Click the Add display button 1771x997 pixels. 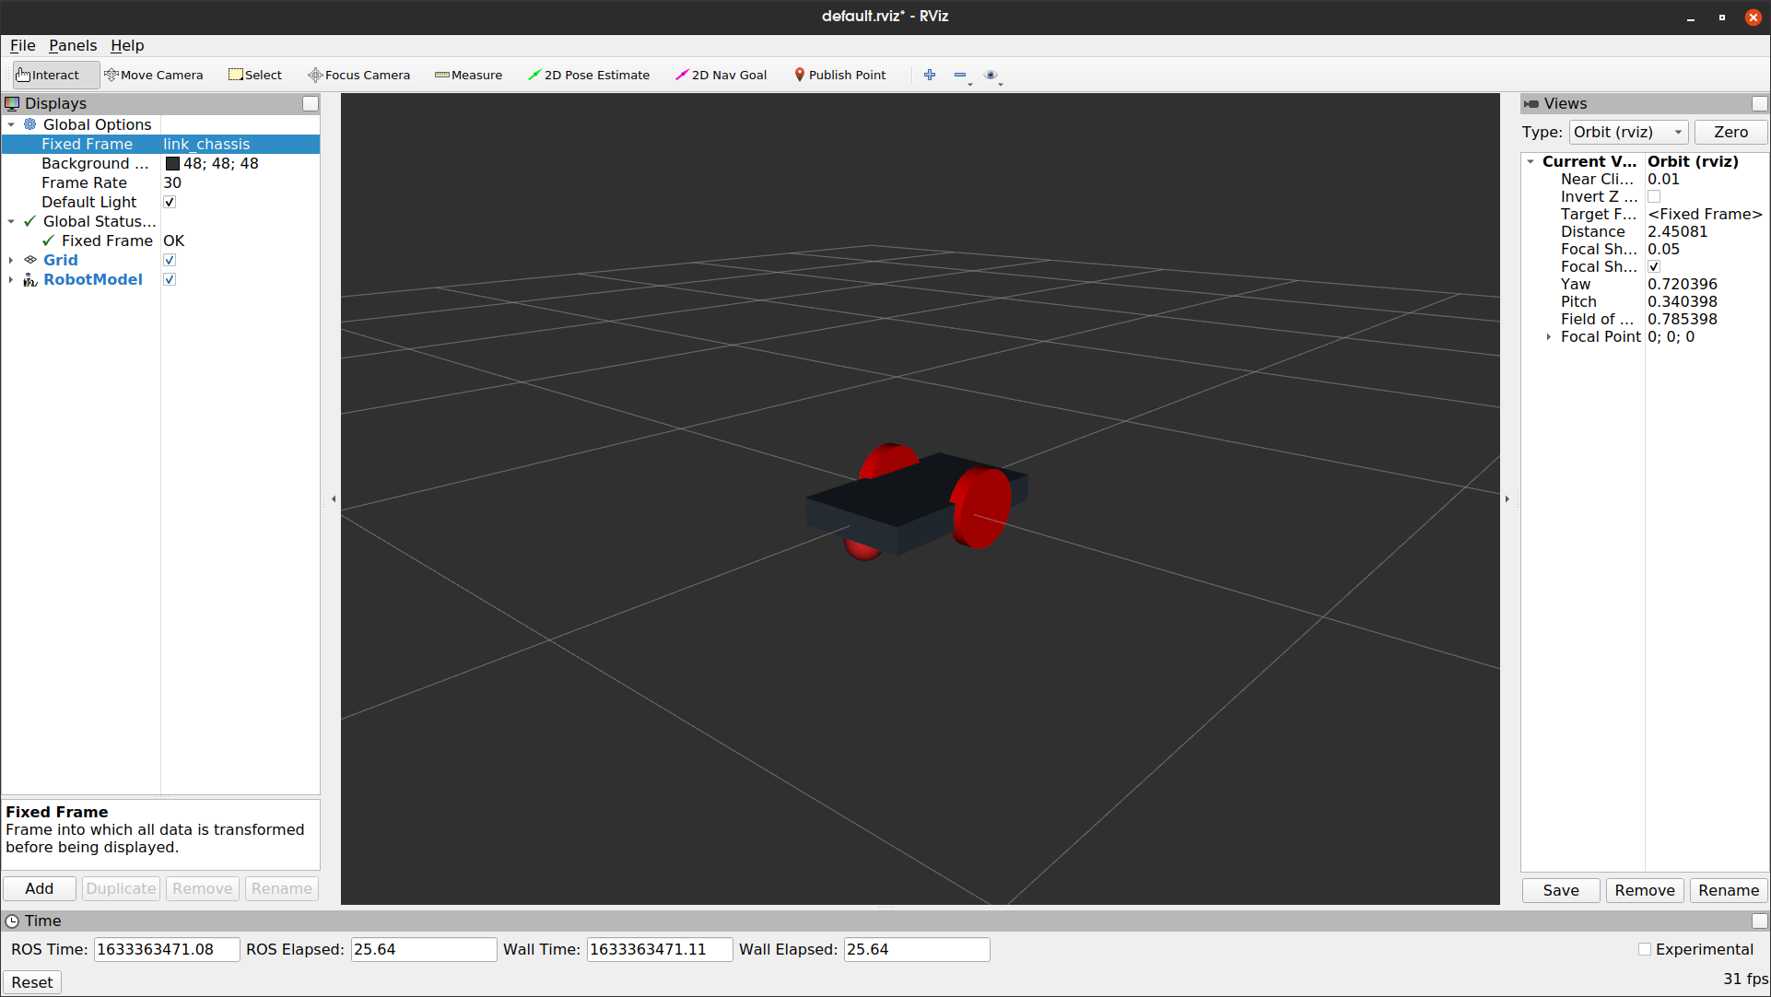point(39,888)
